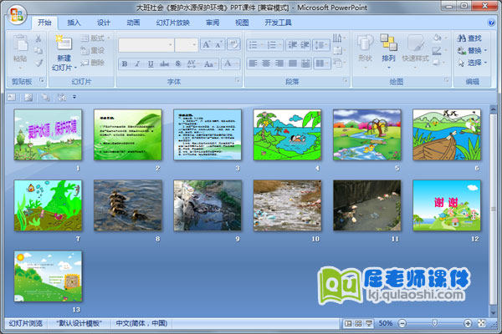The image size is (502, 334).
Task: Select slide 13 thumbnail
Action: point(48,276)
